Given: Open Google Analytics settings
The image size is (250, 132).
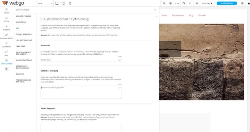Looking at the screenshot, I should [x=24, y=34].
